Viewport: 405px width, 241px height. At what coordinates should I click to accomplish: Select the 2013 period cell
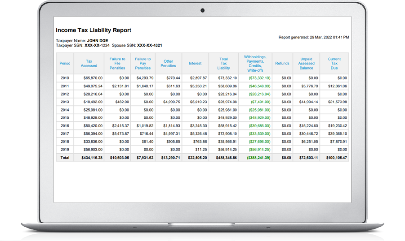(65, 102)
